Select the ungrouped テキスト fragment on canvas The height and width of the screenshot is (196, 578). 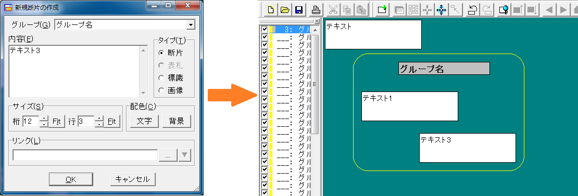373,34
